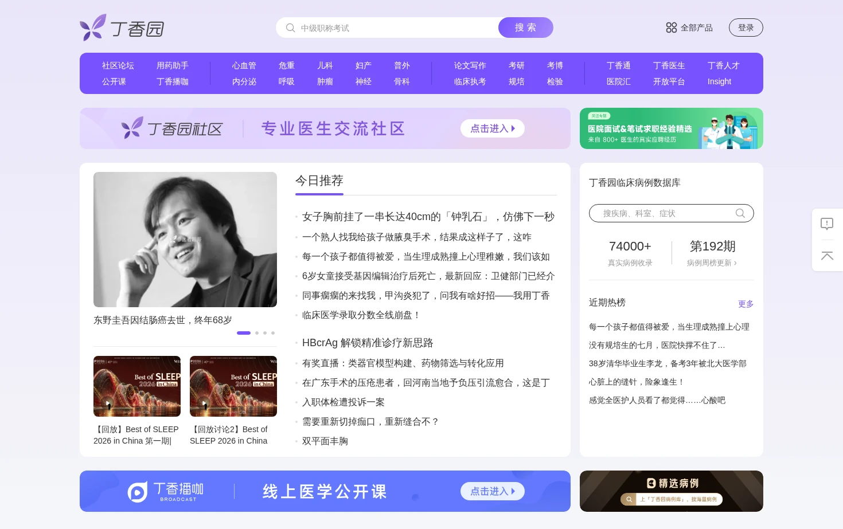The width and height of the screenshot is (843, 529).
Task: Click the 登录 button
Action: 746,28
